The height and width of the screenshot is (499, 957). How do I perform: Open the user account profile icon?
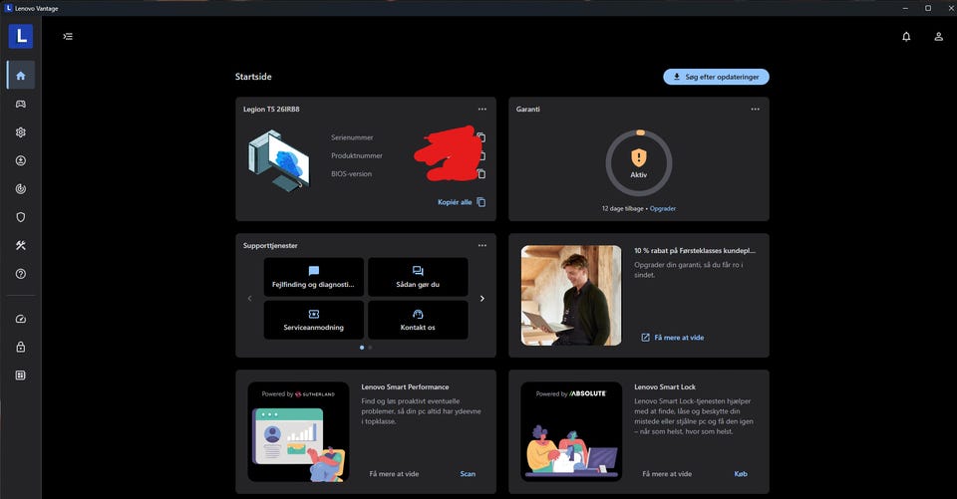[x=938, y=37]
